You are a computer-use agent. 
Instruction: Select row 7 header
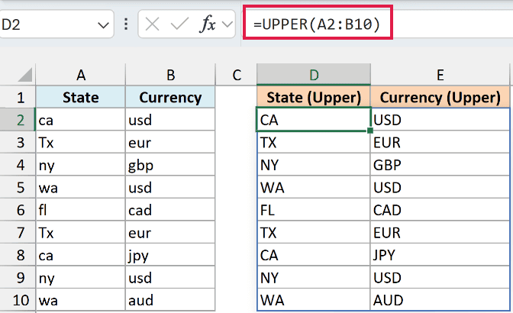coord(18,233)
